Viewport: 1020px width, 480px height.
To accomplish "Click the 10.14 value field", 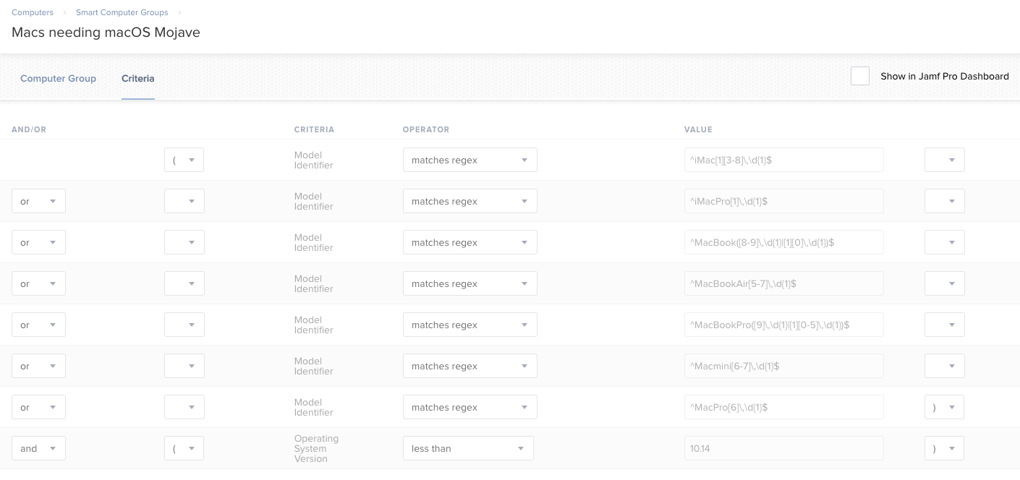I will click(784, 448).
